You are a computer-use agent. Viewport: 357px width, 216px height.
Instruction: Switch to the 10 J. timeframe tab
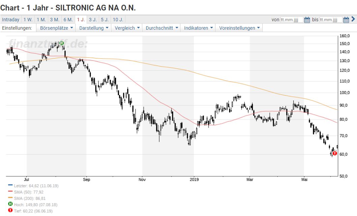pos(118,20)
